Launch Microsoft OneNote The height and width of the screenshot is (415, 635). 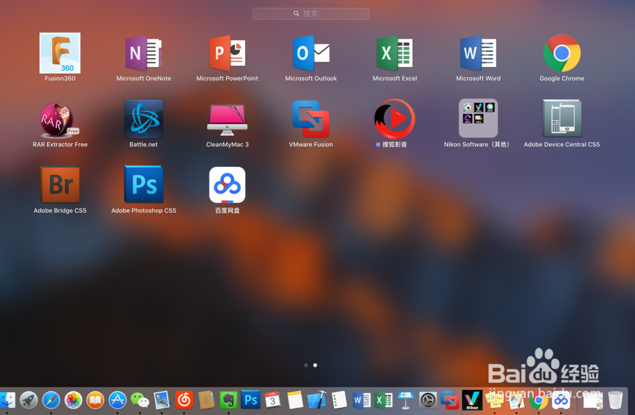[144, 53]
